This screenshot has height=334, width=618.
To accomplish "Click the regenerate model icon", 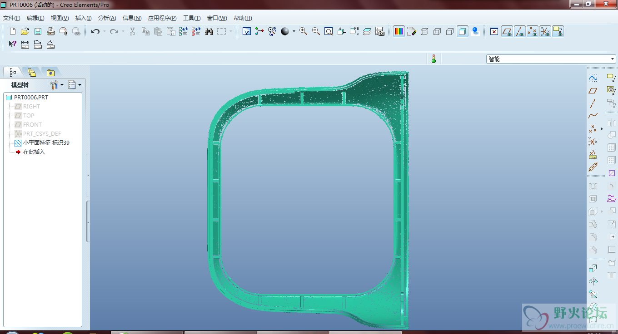I will (184, 31).
